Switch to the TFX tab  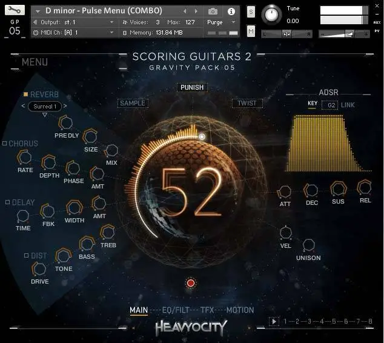pos(207,310)
